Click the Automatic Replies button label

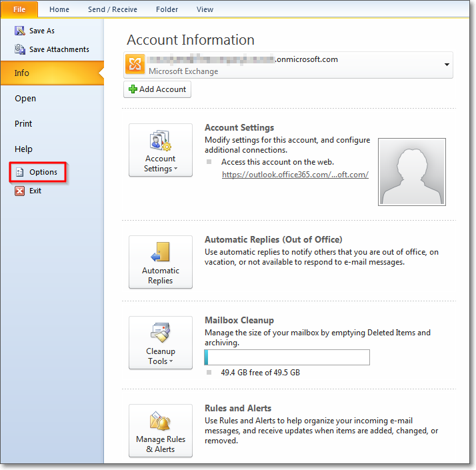click(161, 275)
